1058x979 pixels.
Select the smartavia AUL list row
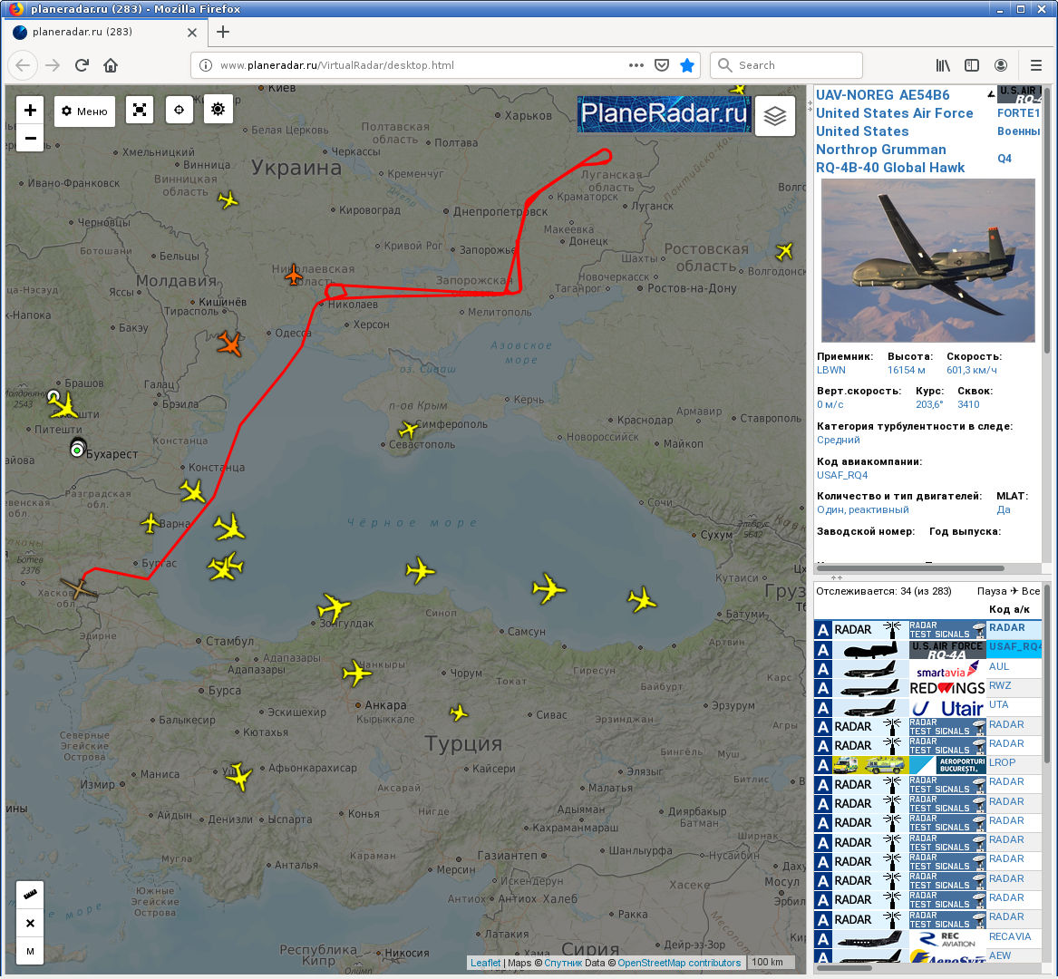tap(927, 669)
